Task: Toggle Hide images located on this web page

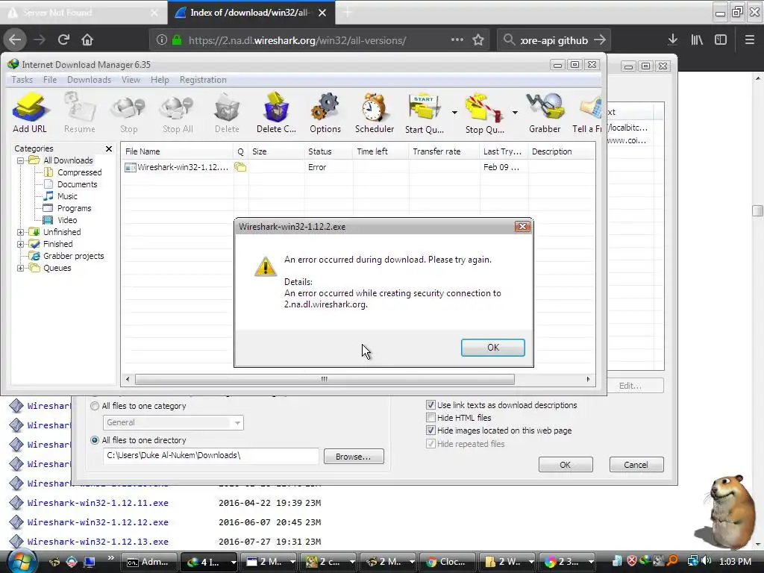Action: pyautogui.click(x=430, y=430)
